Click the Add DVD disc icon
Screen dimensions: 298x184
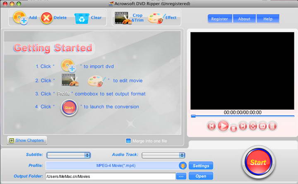[x=20, y=18]
